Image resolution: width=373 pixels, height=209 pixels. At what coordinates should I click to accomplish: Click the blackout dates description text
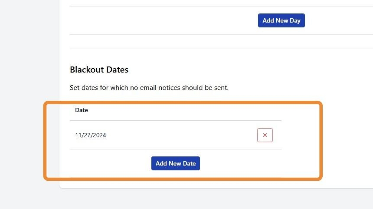point(149,88)
